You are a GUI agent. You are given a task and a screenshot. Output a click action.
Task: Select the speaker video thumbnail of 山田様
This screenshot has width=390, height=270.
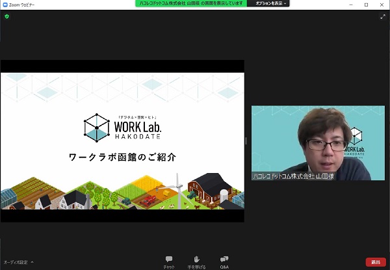click(x=318, y=143)
